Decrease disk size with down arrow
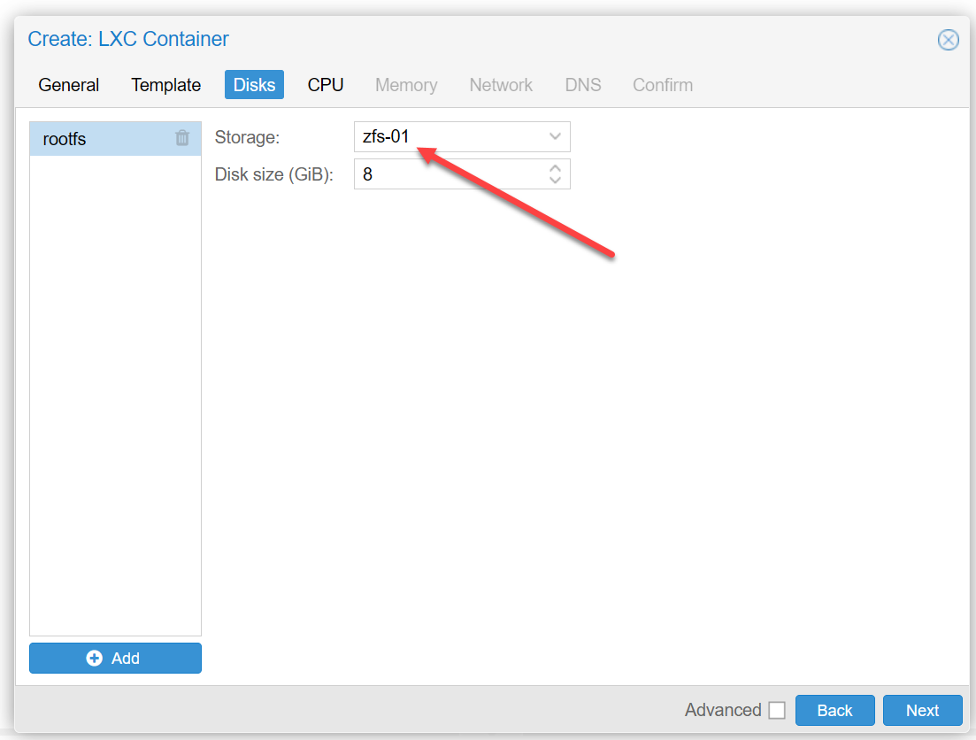This screenshot has height=740, width=976. point(555,180)
